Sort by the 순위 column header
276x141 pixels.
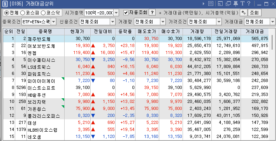[x=9, y=31]
